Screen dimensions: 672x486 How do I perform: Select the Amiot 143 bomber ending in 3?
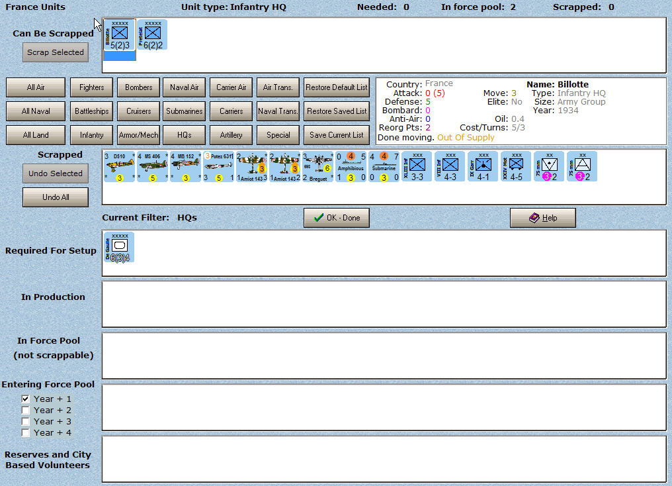(251, 166)
